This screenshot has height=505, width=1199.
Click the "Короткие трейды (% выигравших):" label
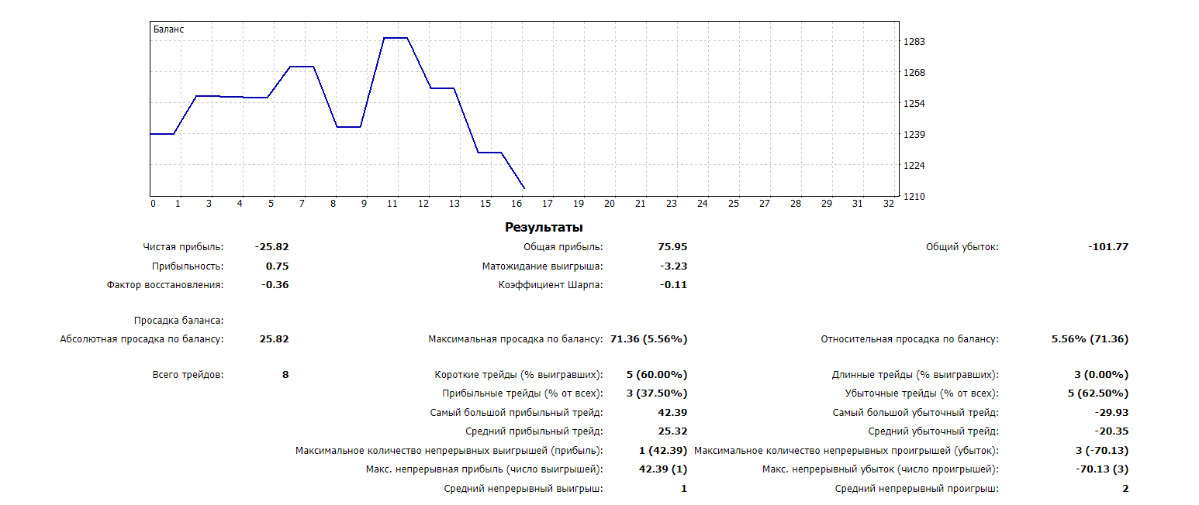click(x=519, y=374)
